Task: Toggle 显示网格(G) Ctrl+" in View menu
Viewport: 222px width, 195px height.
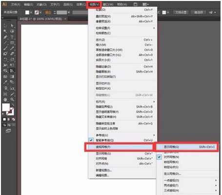Action: pyautogui.click(x=122, y=153)
